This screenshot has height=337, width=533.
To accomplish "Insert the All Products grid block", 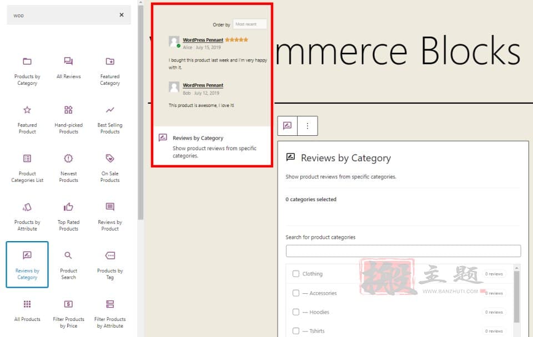I will 27,310.
